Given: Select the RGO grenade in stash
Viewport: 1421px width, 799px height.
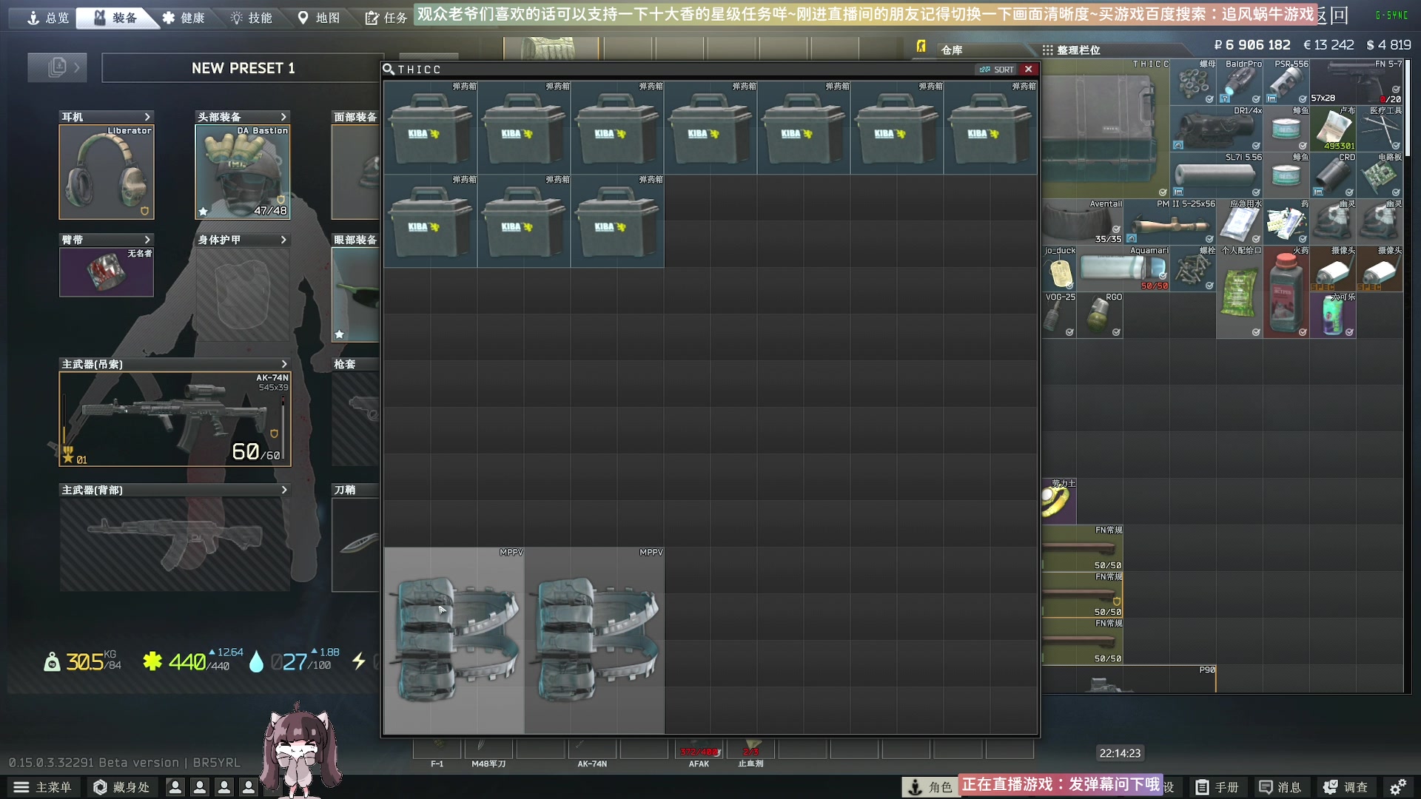Looking at the screenshot, I should 1101,315.
